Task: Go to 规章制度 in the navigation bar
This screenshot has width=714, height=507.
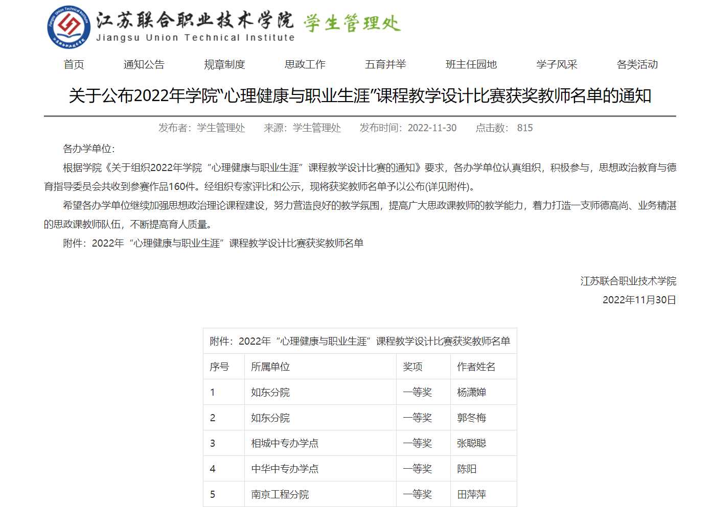Action: pyautogui.click(x=224, y=64)
